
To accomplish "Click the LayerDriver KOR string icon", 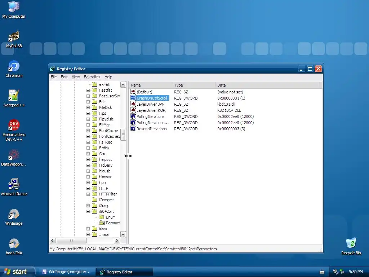I will (x=133, y=110).
